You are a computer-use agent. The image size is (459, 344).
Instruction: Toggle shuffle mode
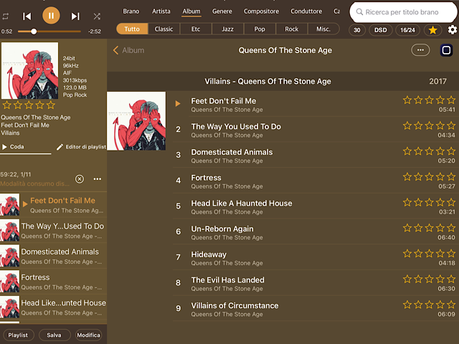click(97, 16)
